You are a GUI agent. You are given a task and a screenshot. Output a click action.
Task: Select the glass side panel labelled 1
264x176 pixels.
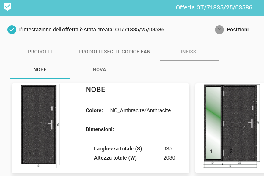[x=213, y=123]
